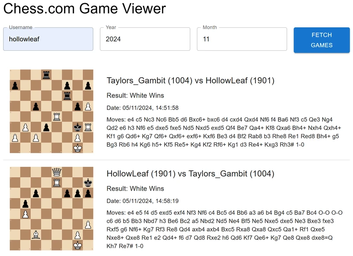Click the first game's Result: White Wins text

(135, 95)
